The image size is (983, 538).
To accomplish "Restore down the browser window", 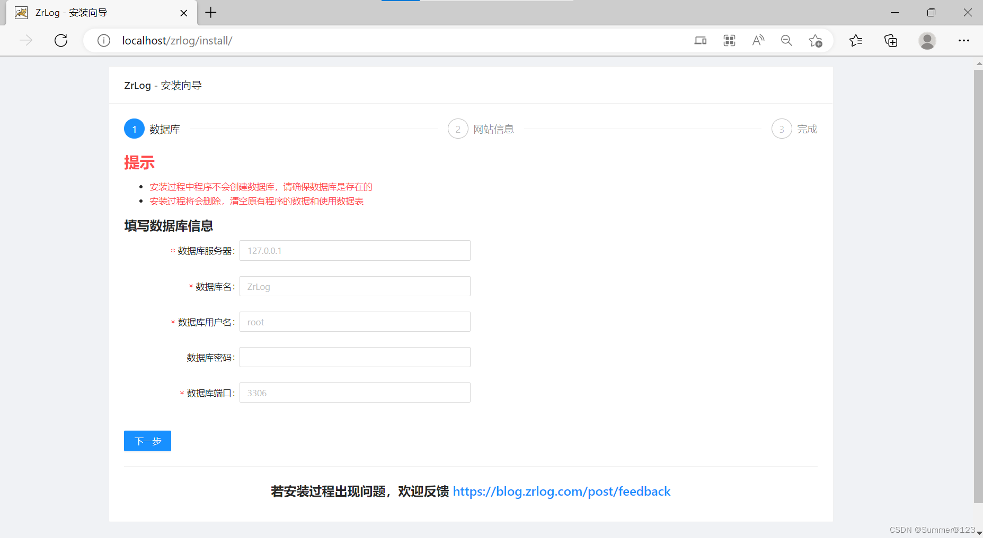I will tap(931, 12).
